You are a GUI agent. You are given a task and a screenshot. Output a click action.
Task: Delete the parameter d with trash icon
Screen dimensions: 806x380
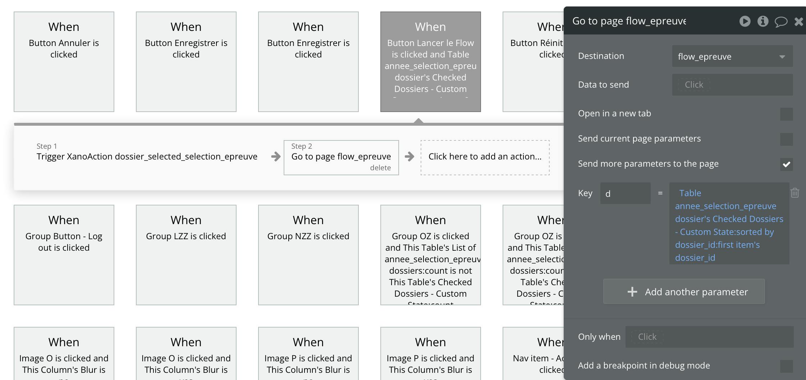pyautogui.click(x=795, y=193)
